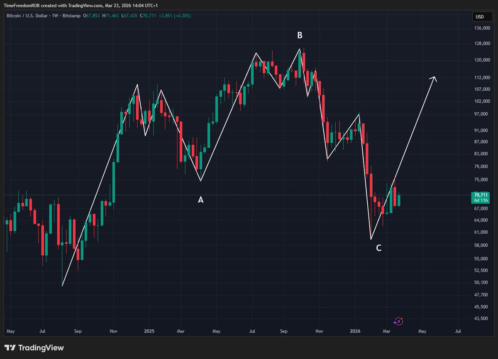
Task: Click the 6d 11h countdown label
Action: tap(480, 200)
